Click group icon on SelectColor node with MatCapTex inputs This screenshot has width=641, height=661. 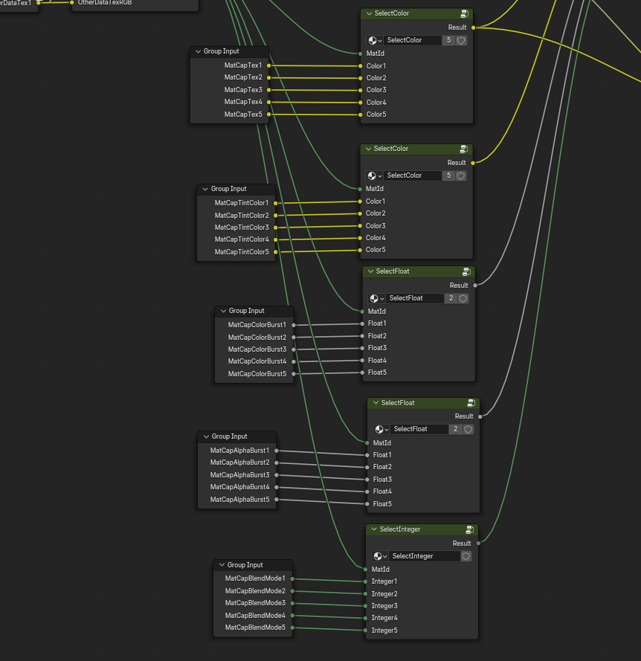click(464, 14)
